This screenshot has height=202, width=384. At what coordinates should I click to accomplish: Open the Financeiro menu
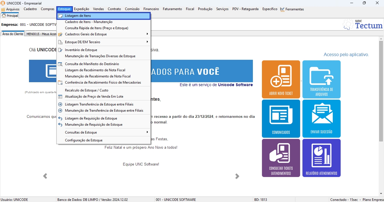pyautogui.click(x=151, y=9)
